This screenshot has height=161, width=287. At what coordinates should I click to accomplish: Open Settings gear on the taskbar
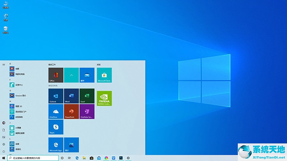click(128, 158)
